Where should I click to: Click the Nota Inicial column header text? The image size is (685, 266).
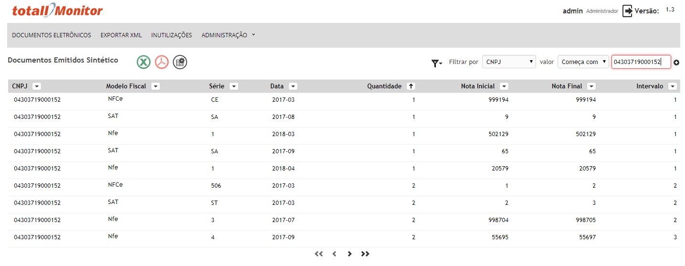tap(478, 86)
